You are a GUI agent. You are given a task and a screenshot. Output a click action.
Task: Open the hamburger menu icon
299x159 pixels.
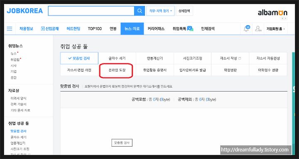point(10,29)
